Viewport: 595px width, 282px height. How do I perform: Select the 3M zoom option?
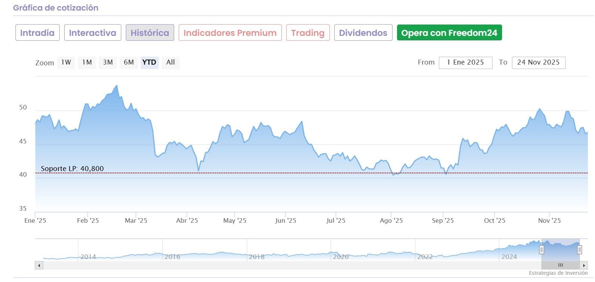click(x=108, y=62)
